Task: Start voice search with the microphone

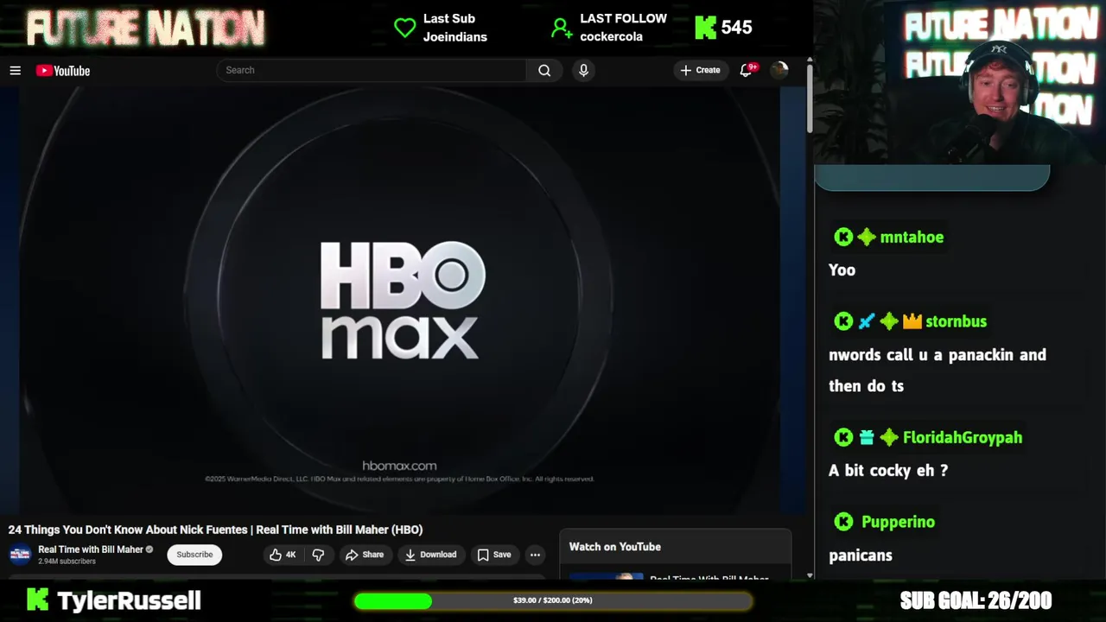Action: tap(583, 71)
